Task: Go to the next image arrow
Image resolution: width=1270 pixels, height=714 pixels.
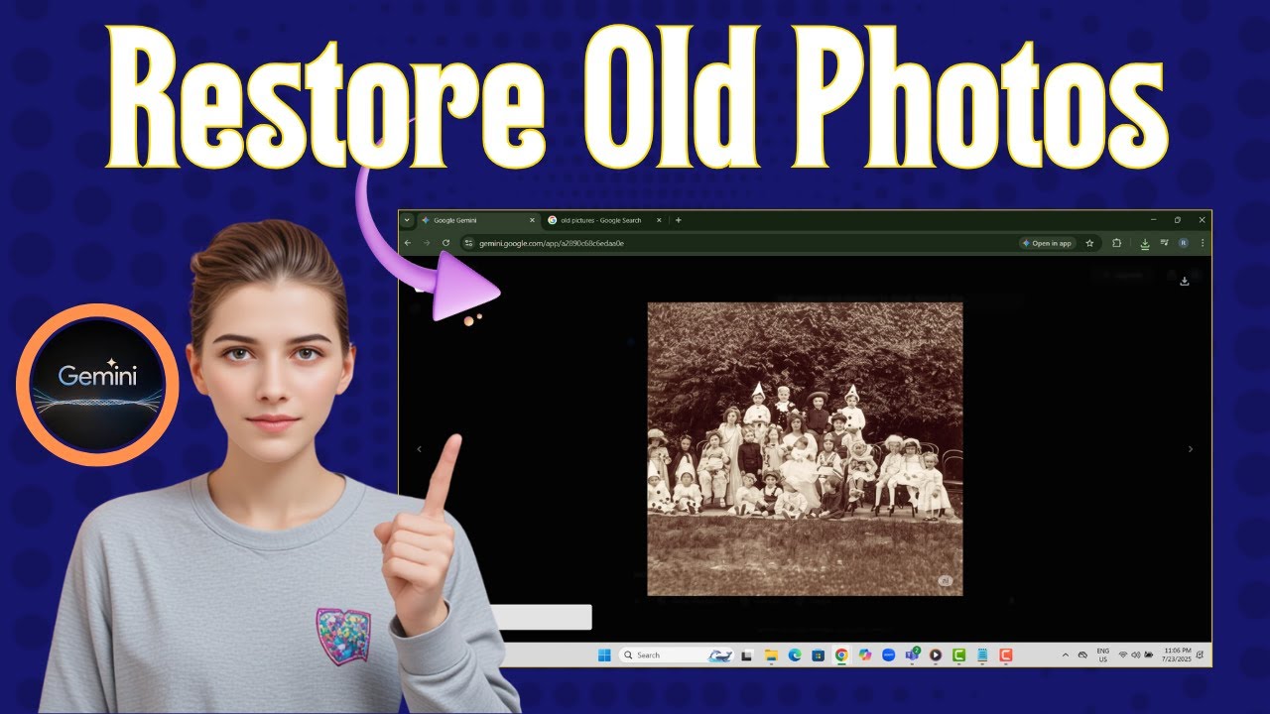Action: click(x=1191, y=449)
